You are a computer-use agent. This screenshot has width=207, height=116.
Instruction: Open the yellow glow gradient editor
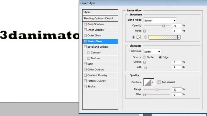pos(163,37)
